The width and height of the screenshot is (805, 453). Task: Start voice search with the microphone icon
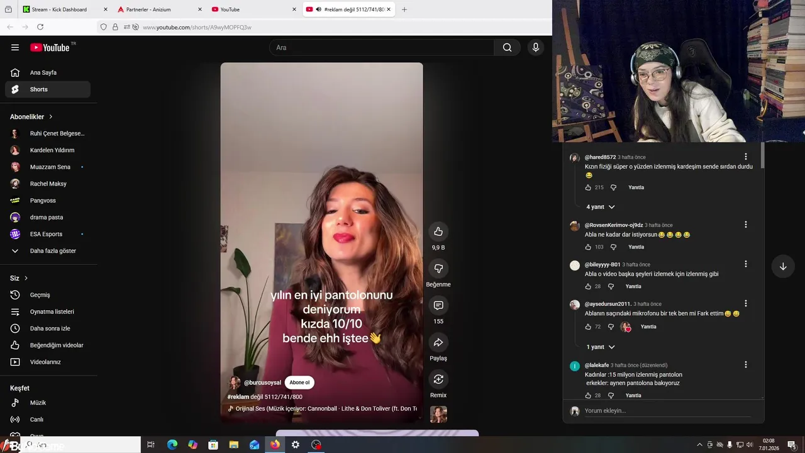point(536,47)
